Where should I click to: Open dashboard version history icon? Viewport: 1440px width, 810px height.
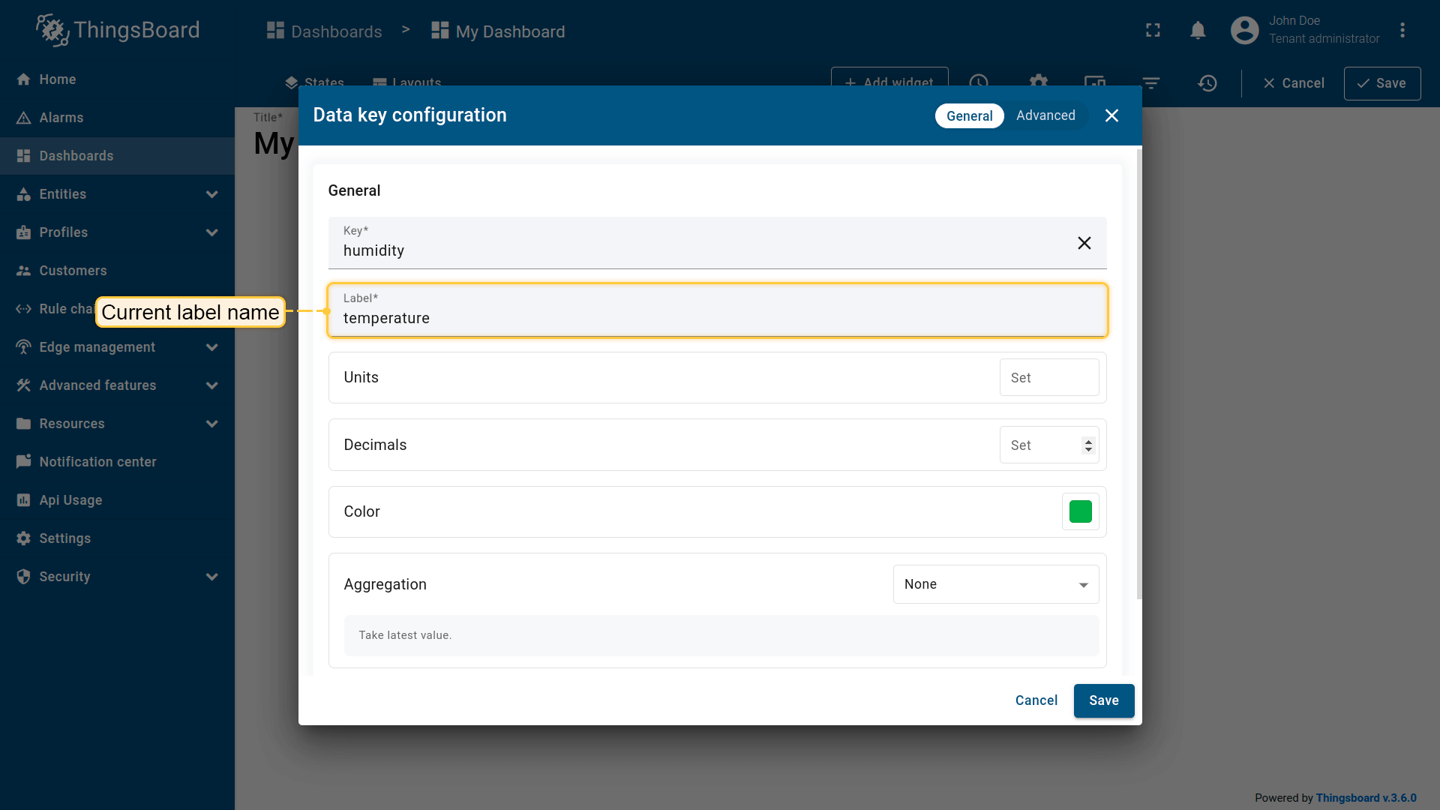tap(1207, 83)
